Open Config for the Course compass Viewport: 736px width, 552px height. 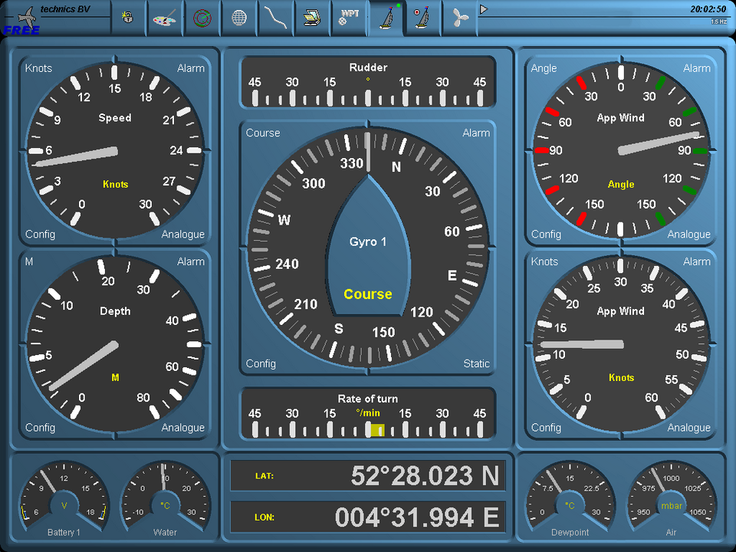coord(261,363)
